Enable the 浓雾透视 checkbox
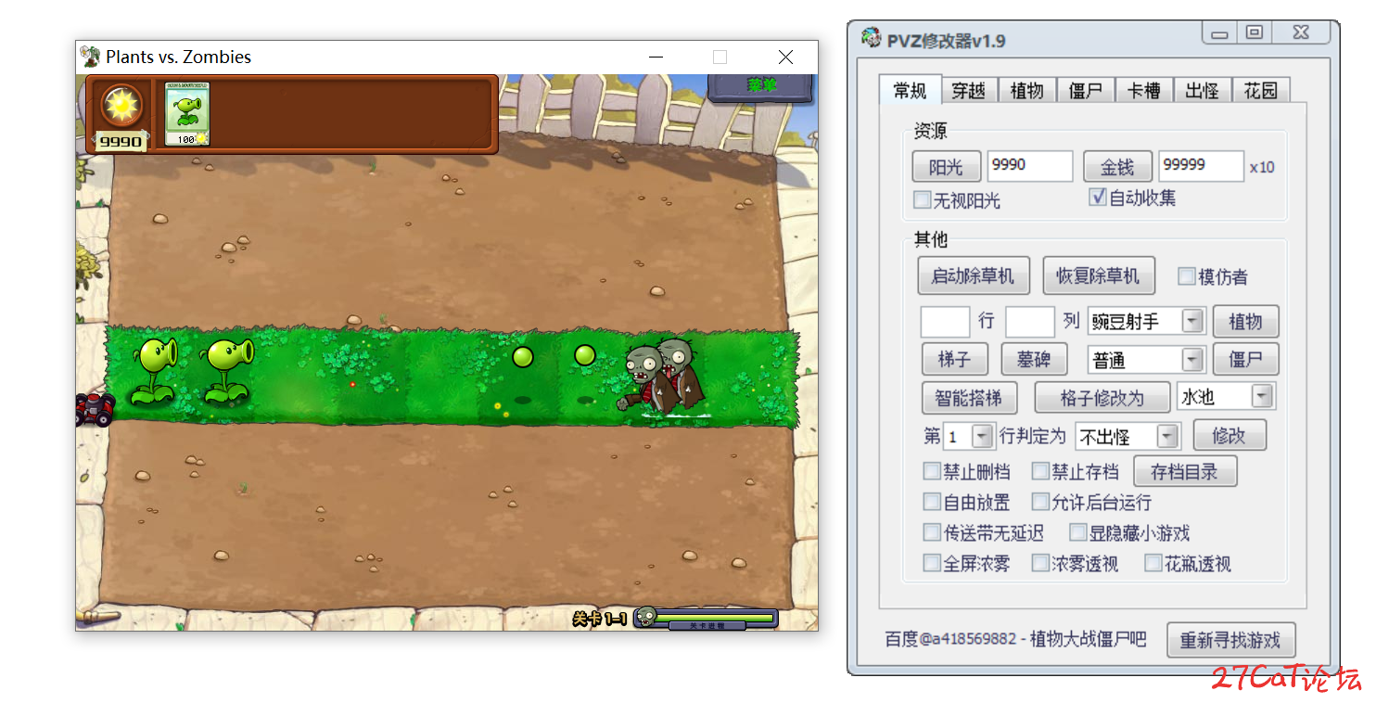The width and height of the screenshot is (1376, 716). point(1040,563)
